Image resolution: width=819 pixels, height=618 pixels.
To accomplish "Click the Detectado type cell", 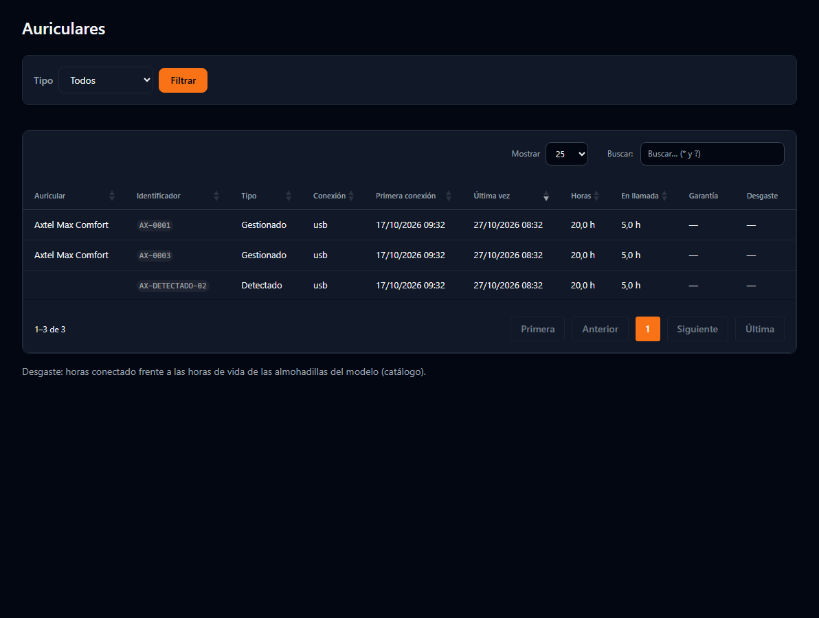I will pos(262,286).
